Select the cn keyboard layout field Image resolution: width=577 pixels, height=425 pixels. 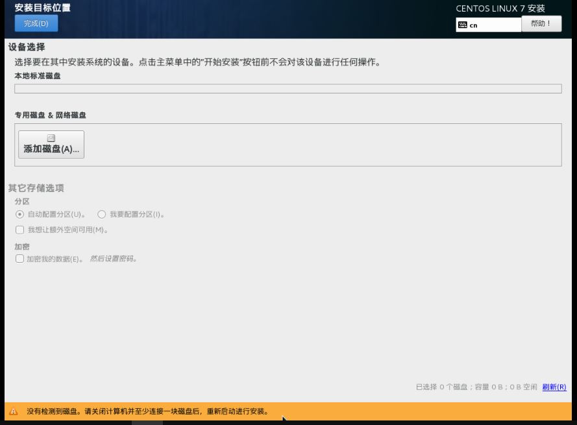click(488, 25)
